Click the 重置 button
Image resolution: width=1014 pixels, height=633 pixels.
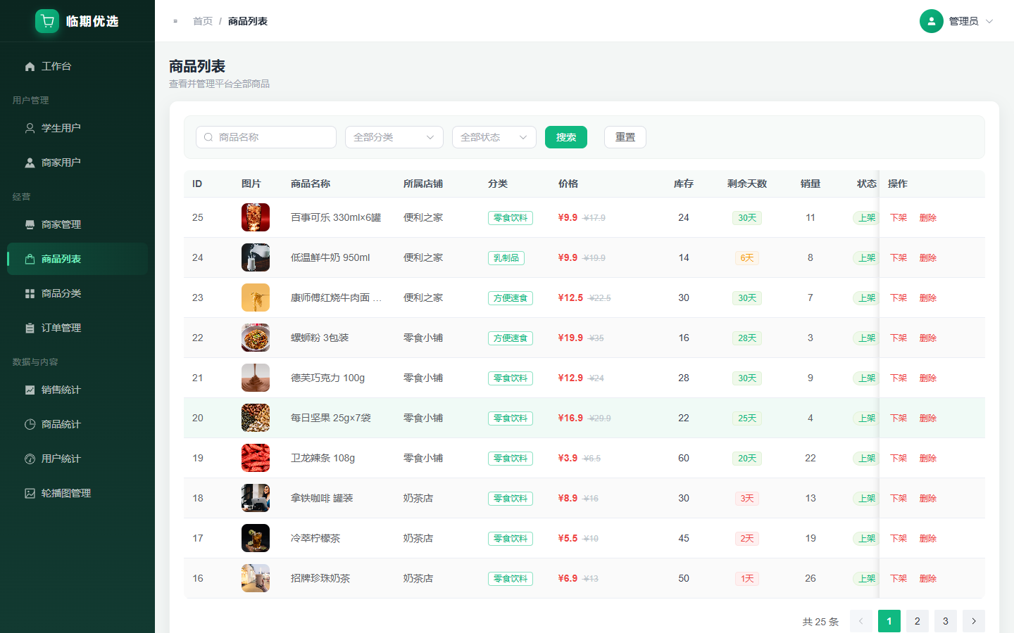625,137
